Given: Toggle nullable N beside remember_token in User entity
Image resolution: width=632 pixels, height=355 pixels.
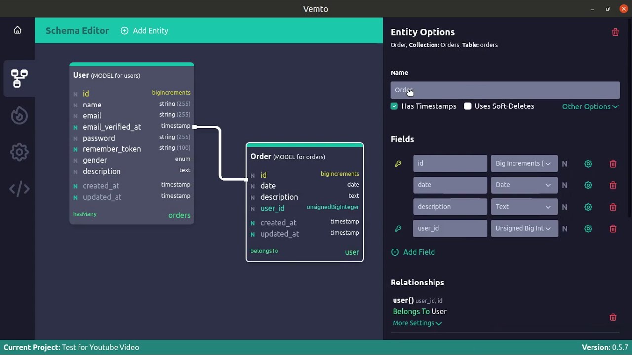Looking at the screenshot, I should pos(76,149).
